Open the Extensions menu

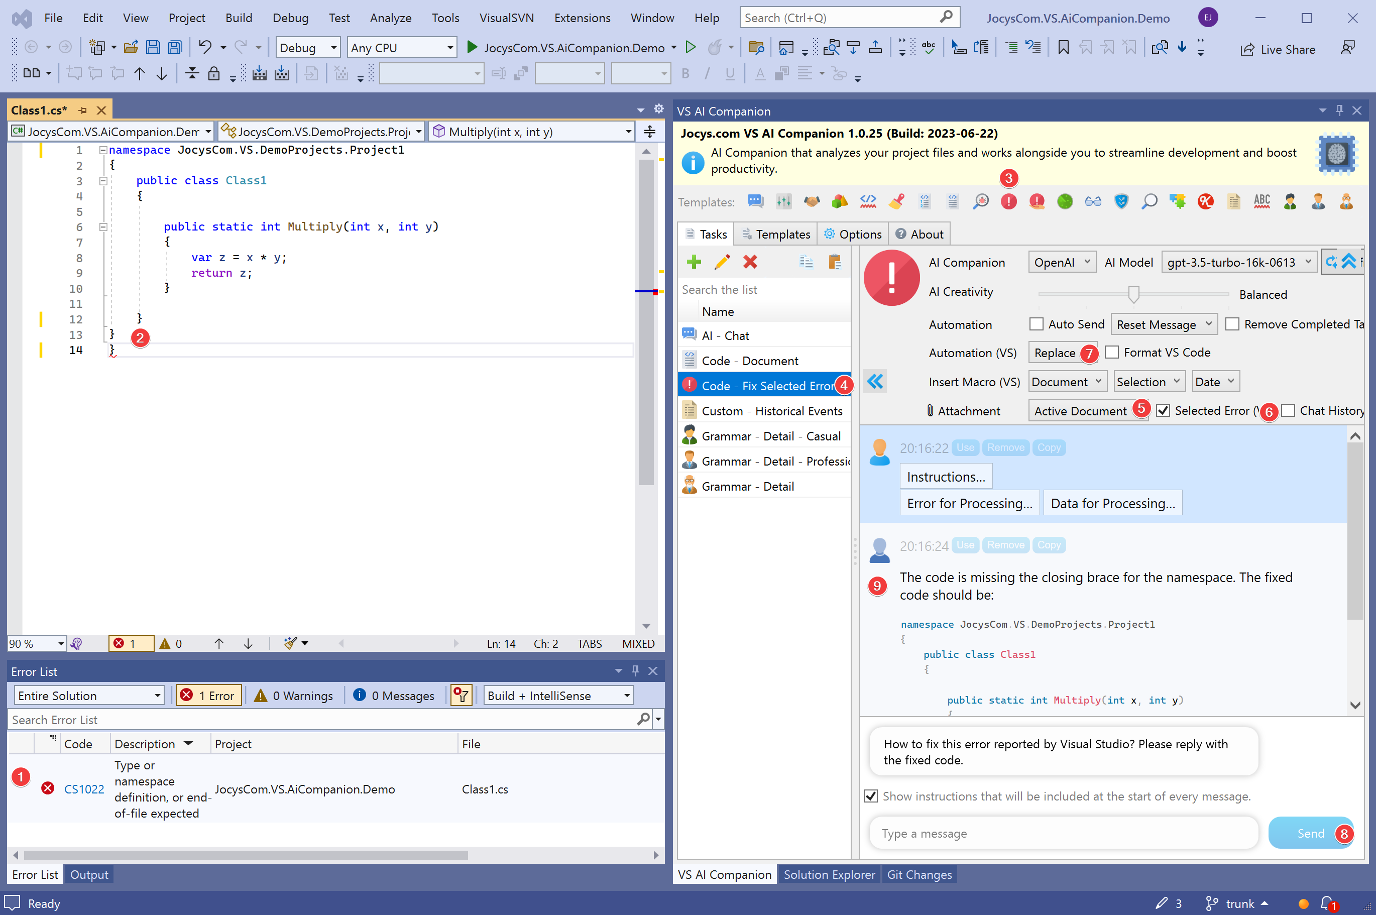click(582, 18)
